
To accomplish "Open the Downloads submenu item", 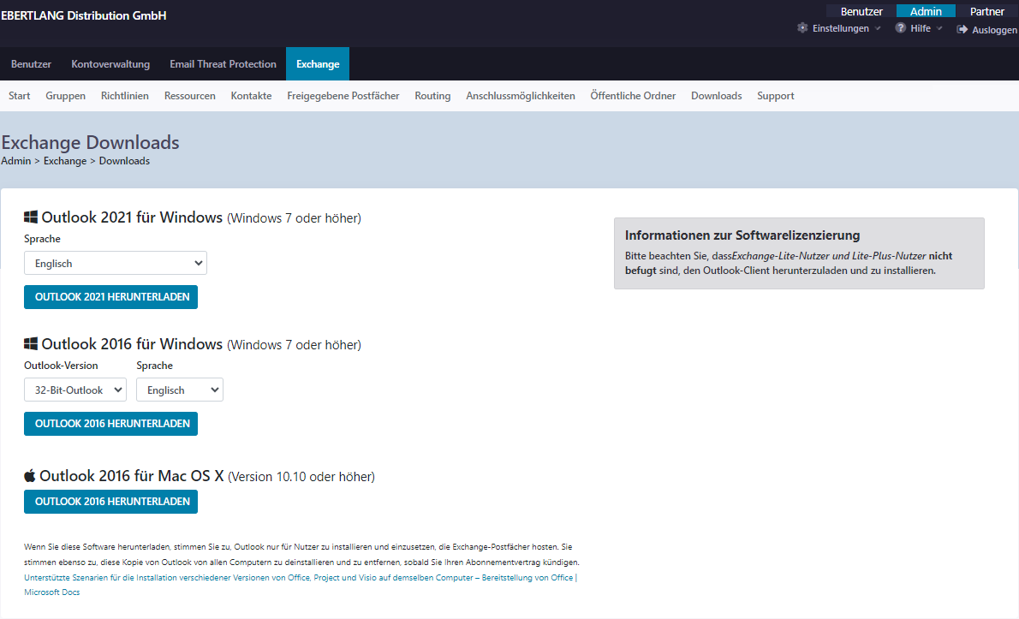I will pyautogui.click(x=716, y=96).
